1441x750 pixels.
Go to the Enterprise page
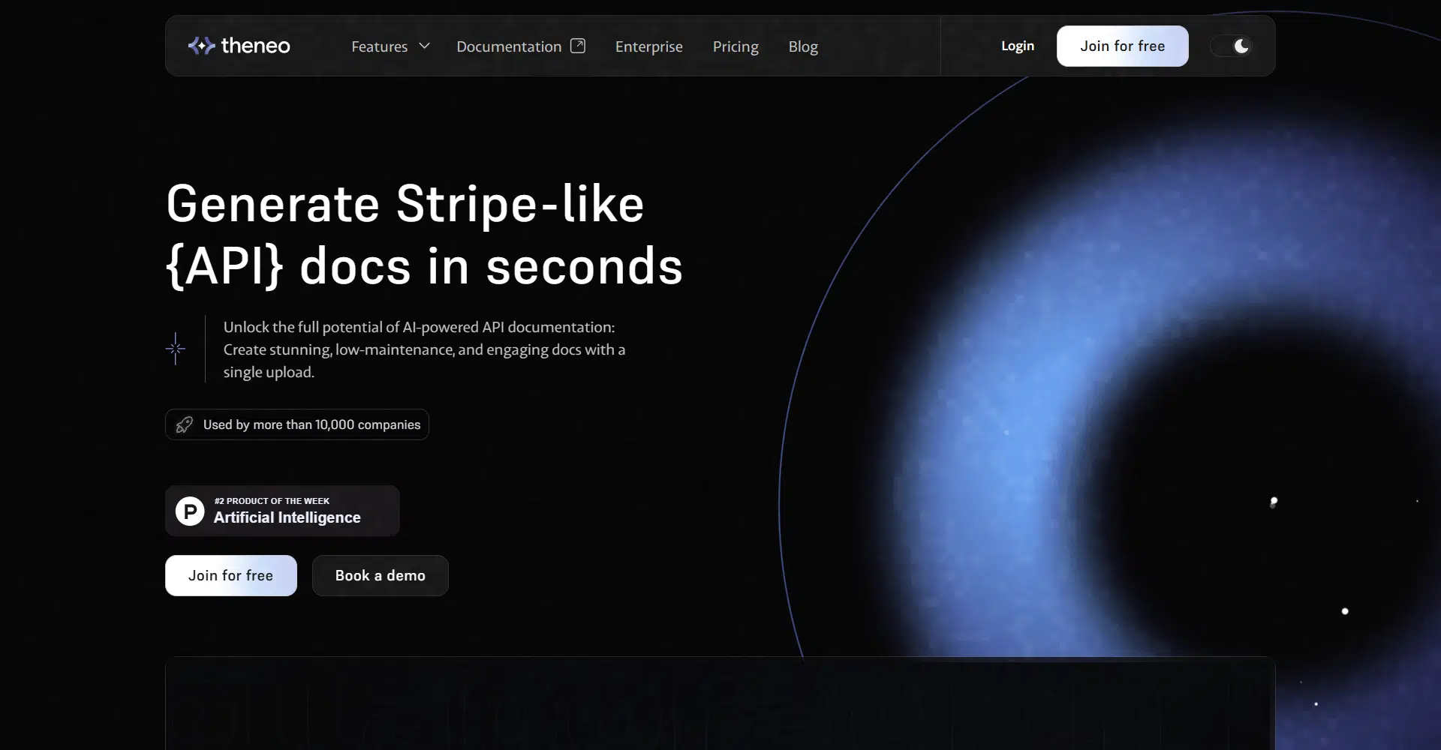(648, 46)
